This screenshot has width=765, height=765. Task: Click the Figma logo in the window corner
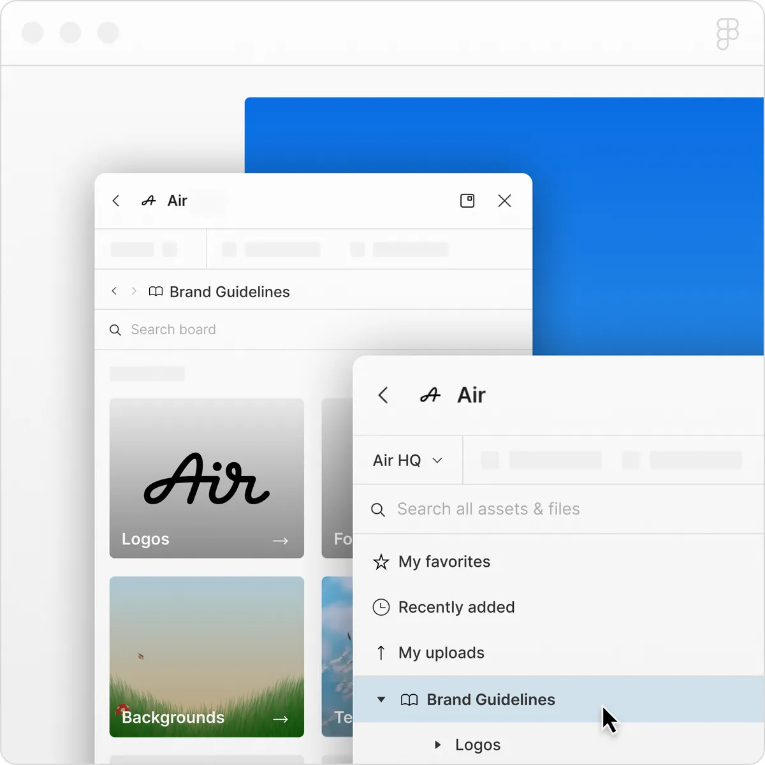727,34
